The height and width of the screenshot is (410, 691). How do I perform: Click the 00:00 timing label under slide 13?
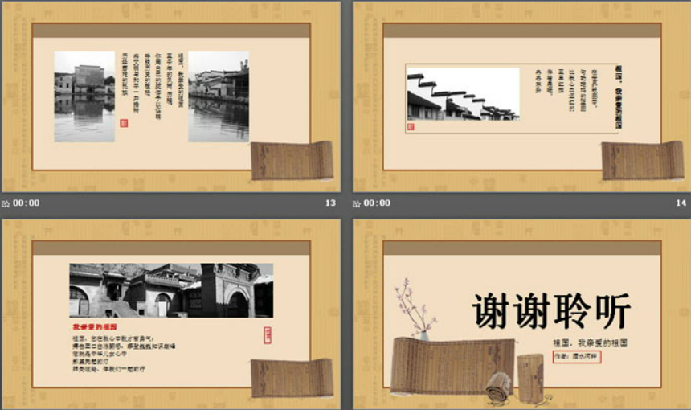coord(27,203)
